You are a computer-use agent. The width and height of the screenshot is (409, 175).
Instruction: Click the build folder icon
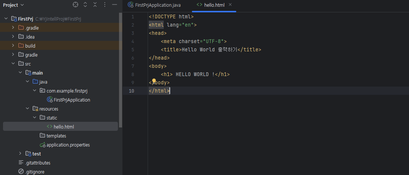coord(21,46)
